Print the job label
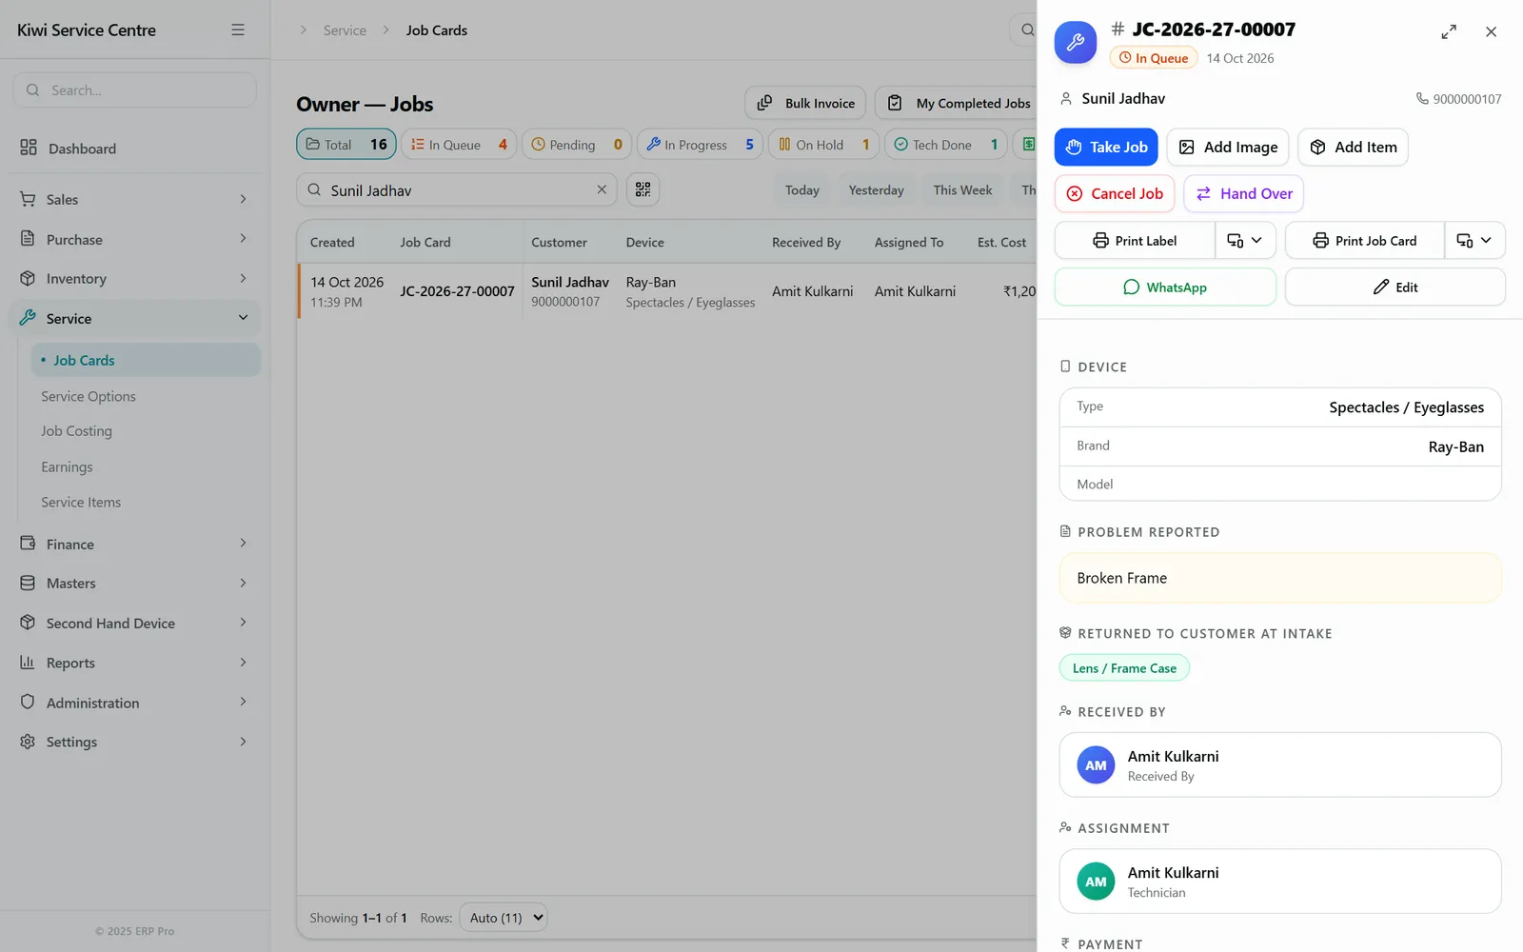Screen dimensions: 1523x952 [1135, 240]
